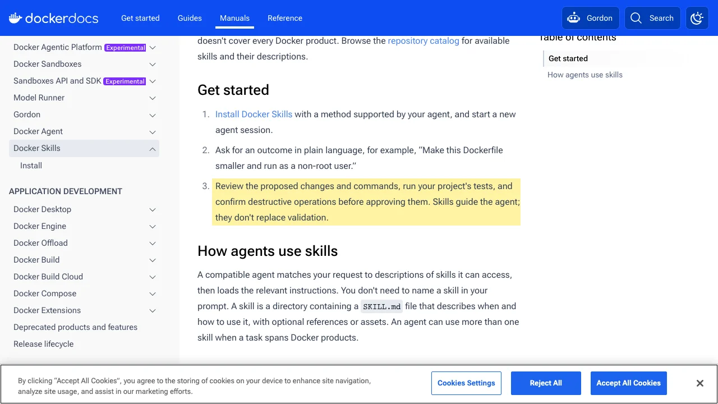Open Deprecated products and features
718x404 pixels.
click(75, 327)
